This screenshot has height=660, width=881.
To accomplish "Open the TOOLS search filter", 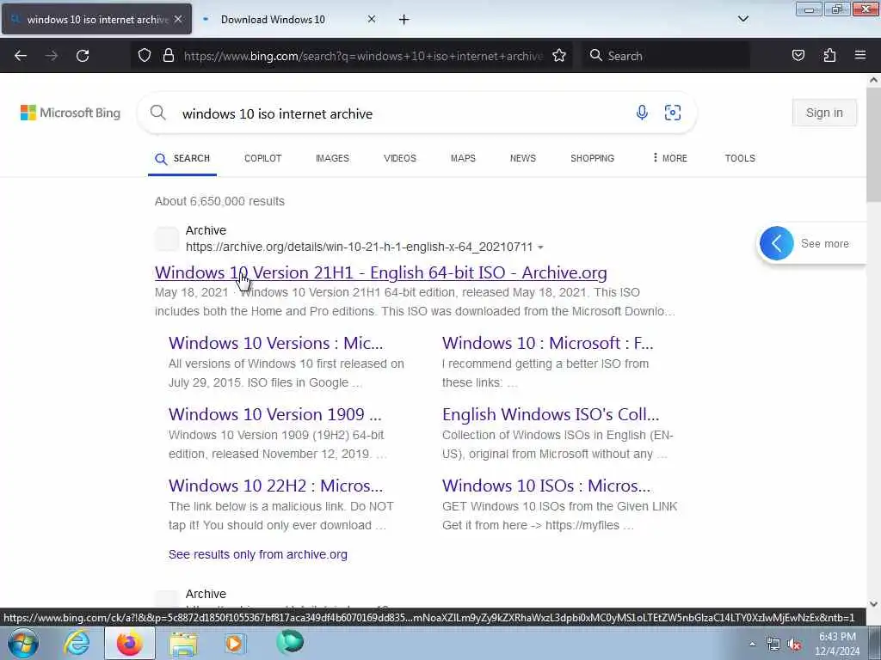I will pos(739,158).
